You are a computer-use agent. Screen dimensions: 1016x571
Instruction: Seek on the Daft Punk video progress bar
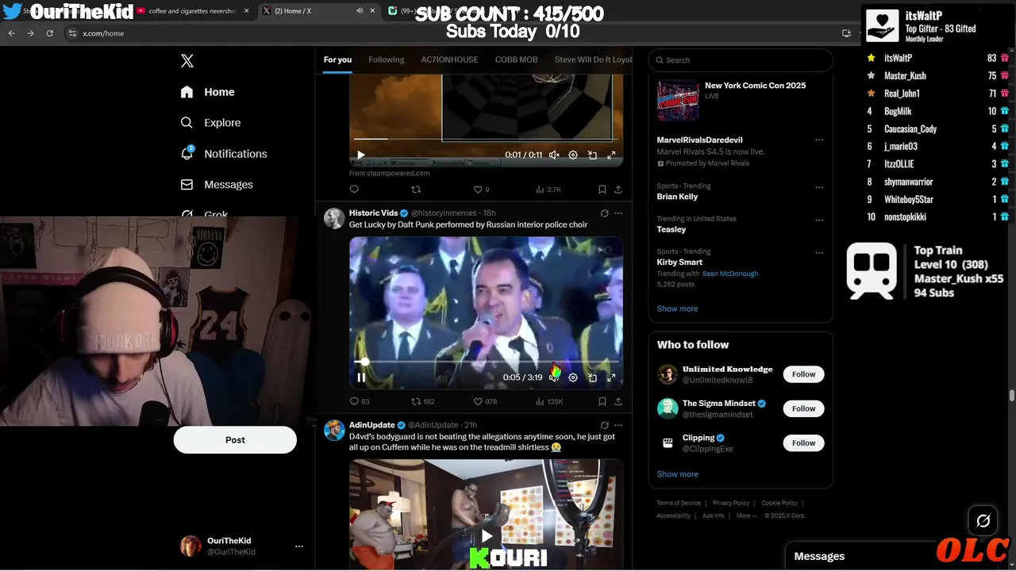(485, 362)
